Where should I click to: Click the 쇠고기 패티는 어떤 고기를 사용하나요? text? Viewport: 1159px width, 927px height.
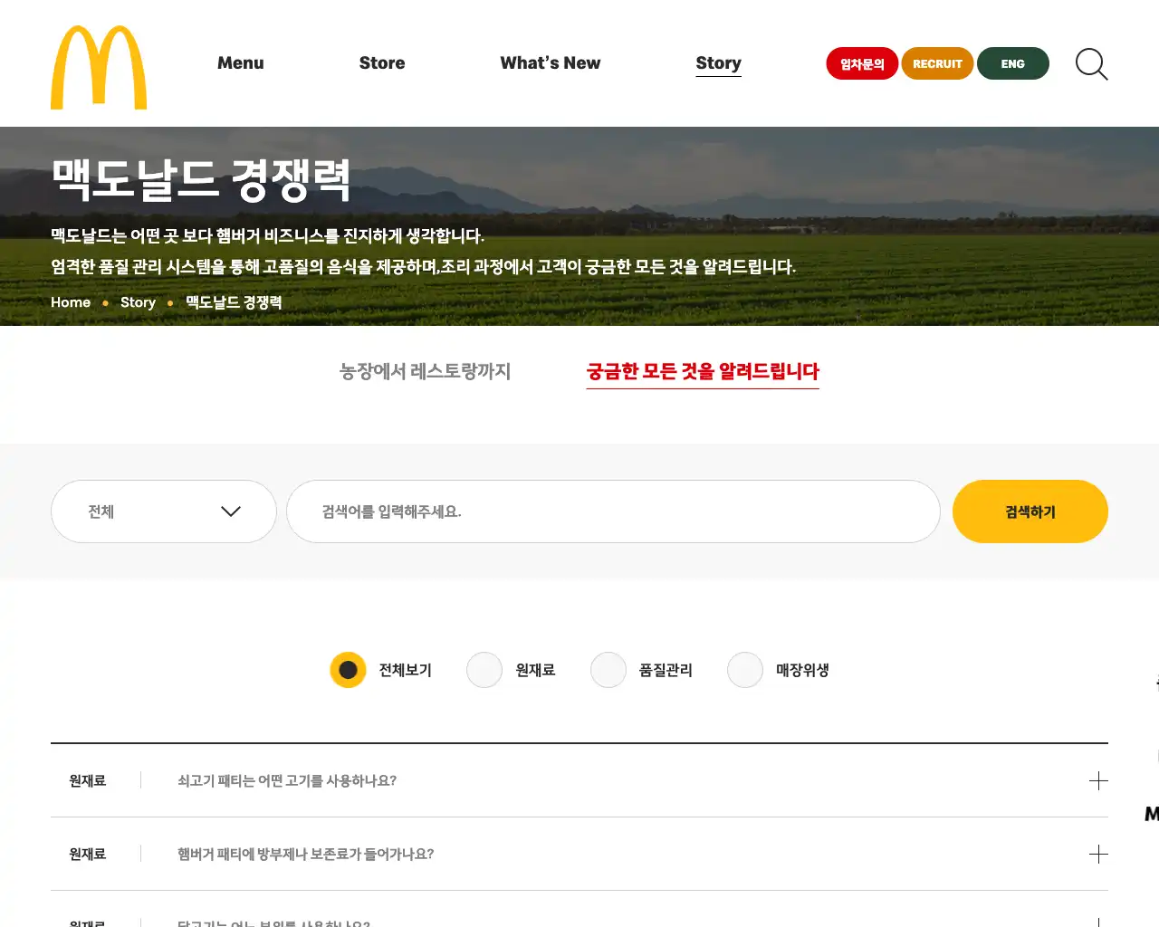point(287,781)
